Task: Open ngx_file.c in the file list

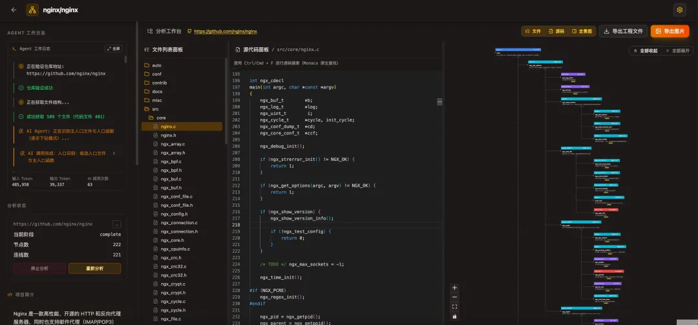Action: pyautogui.click(x=182, y=319)
